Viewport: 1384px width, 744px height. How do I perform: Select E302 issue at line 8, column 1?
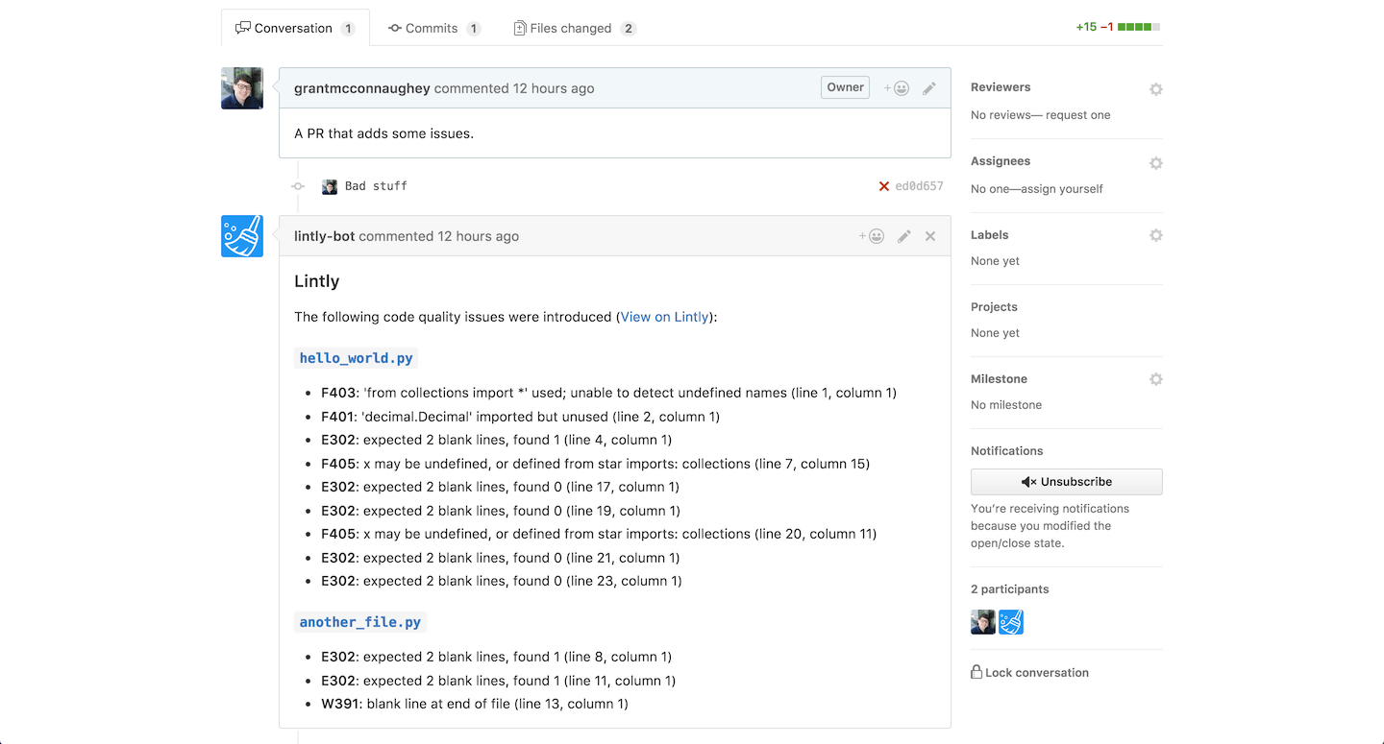[496, 657]
